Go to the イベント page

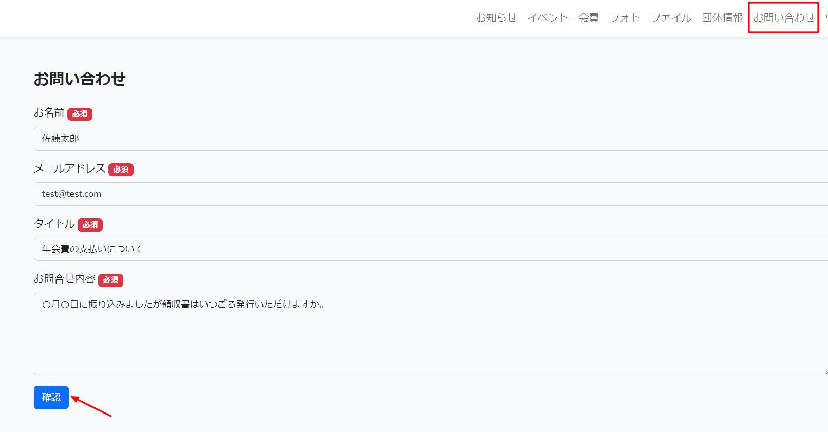click(548, 18)
